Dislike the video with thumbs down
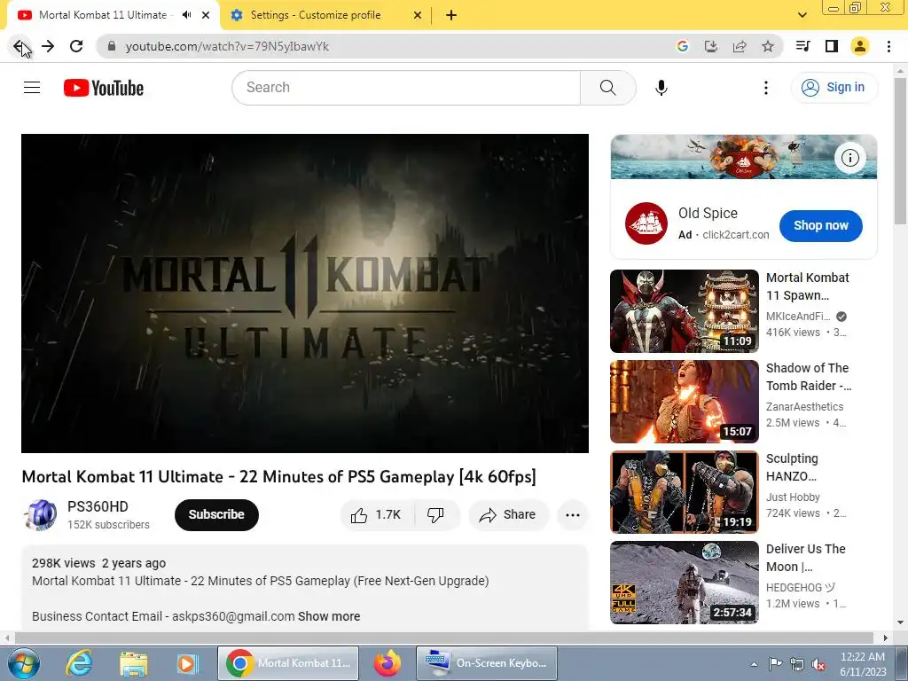The height and width of the screenshot is (681, 908). point(436,515)
